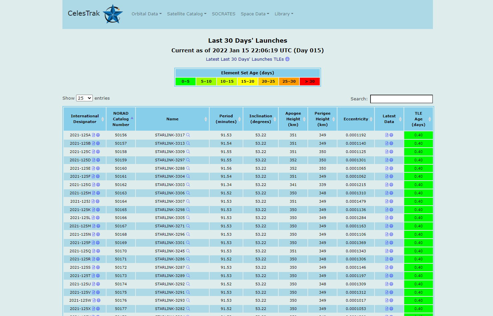Sort by Eccentricity column
This screenshot has height=316, width=493.
356,119
